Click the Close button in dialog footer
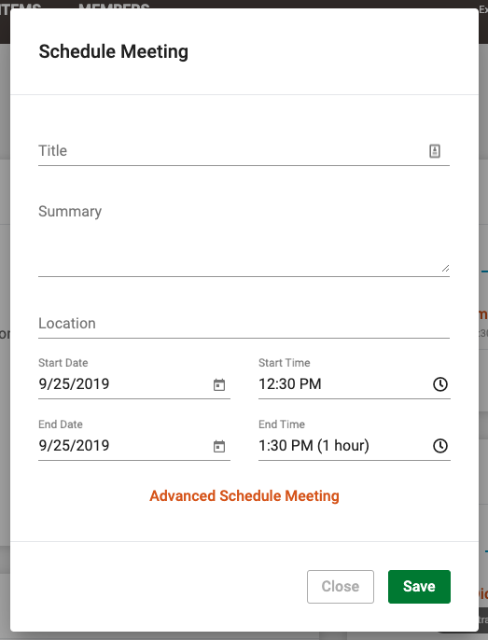This screenshot has height=640, width=488. [x=341, y=587]
